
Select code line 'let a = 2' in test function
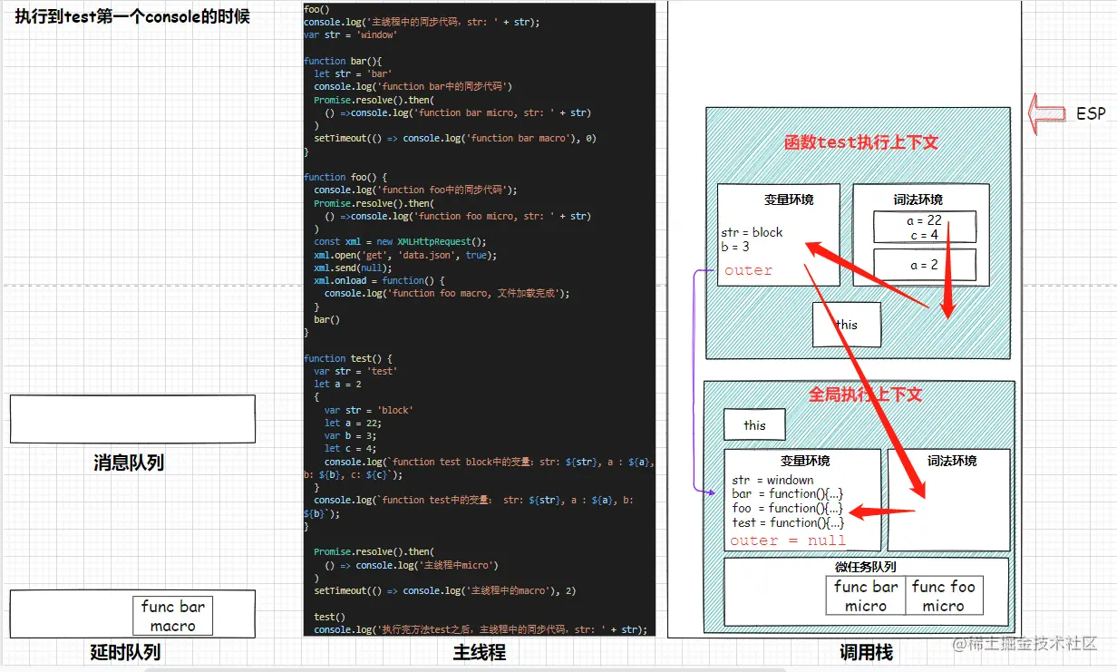[x=337, y=384]
